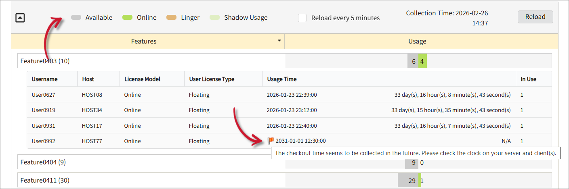Sort by the Username column header
This screenshot has height=189, width=569.
pos(44,79)
